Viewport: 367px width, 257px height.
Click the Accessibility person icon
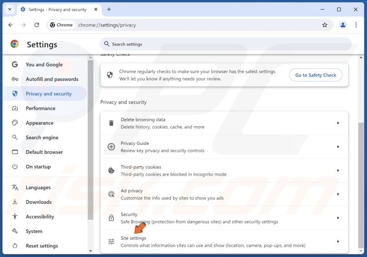(15, 217)
